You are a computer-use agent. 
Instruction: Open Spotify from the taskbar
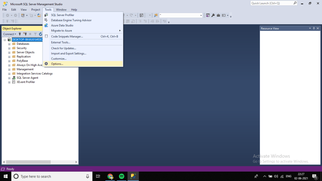[x=121, y=176]
